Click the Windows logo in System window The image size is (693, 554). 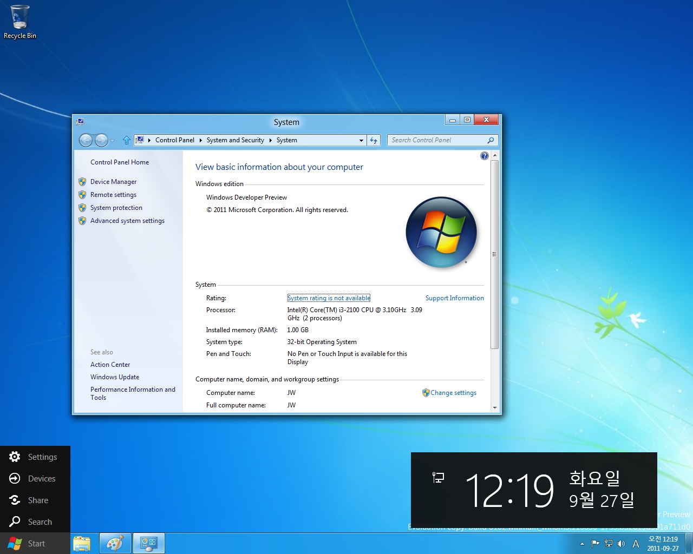(x=441, y=232)
